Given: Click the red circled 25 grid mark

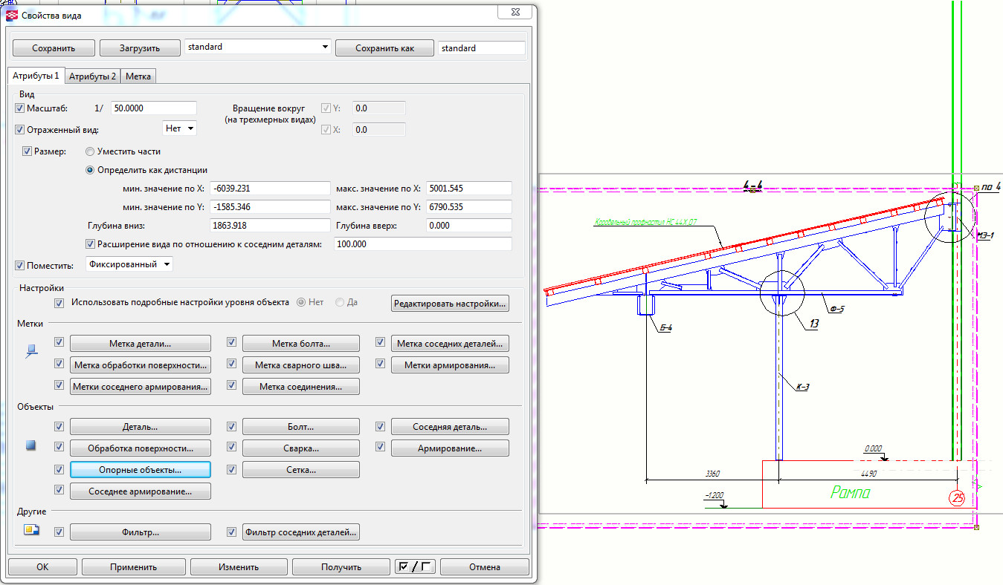Looking at the screenshot, I should pos(958,497).
